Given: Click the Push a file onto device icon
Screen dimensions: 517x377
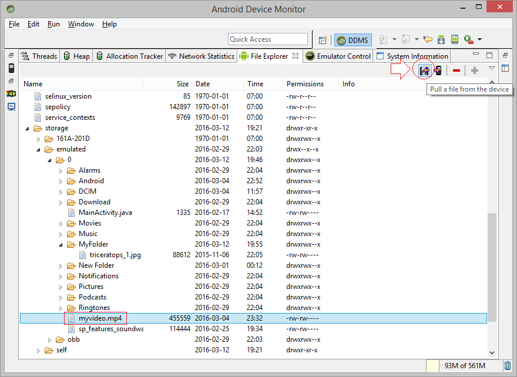Looking at the screenshot, I should [438, 70].
